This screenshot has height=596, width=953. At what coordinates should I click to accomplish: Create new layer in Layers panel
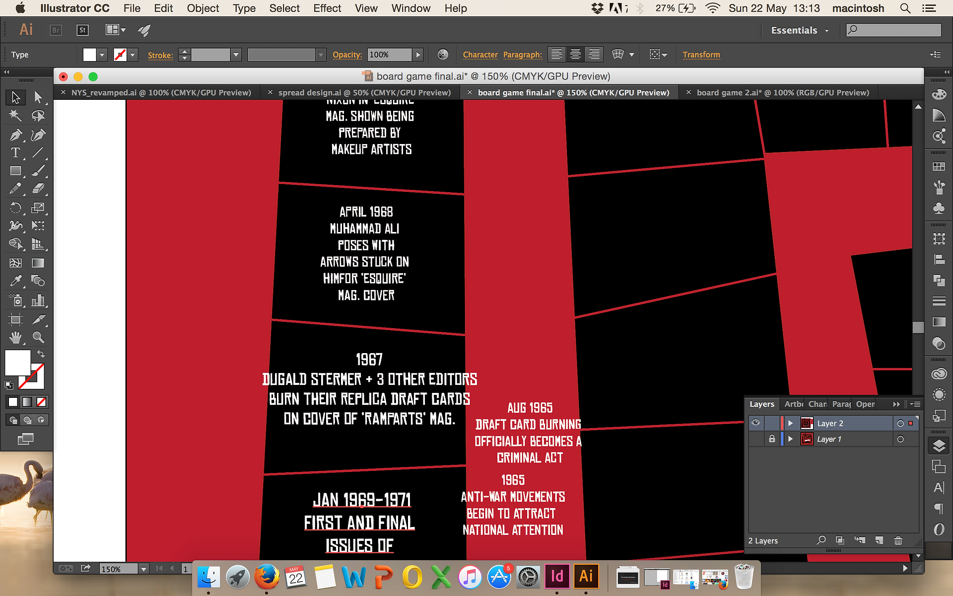(879, 540)
